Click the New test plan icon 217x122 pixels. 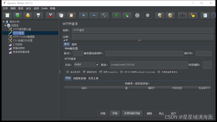[x=7, y=15]
